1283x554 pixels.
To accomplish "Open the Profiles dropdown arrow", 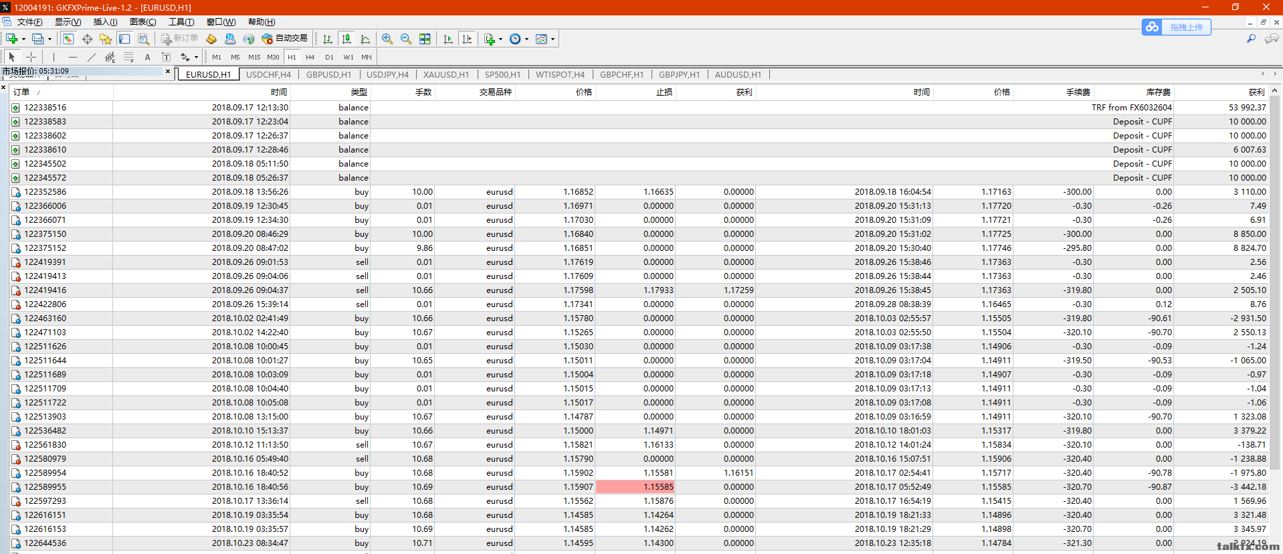I will pyautogui.click(x=50, y=39).
